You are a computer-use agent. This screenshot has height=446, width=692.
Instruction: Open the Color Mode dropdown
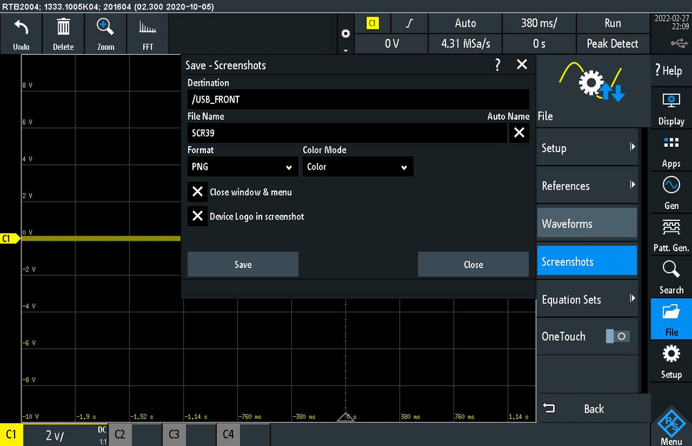tap(358, 166)
